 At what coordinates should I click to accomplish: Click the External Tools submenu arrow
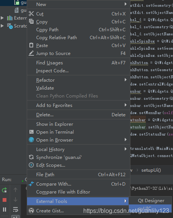click(126, 201)
